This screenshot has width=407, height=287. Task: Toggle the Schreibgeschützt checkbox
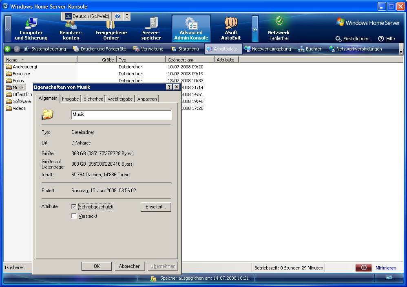point(74,207)
